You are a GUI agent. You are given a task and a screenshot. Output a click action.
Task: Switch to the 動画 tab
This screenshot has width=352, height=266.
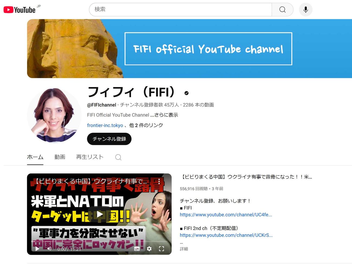60,157
